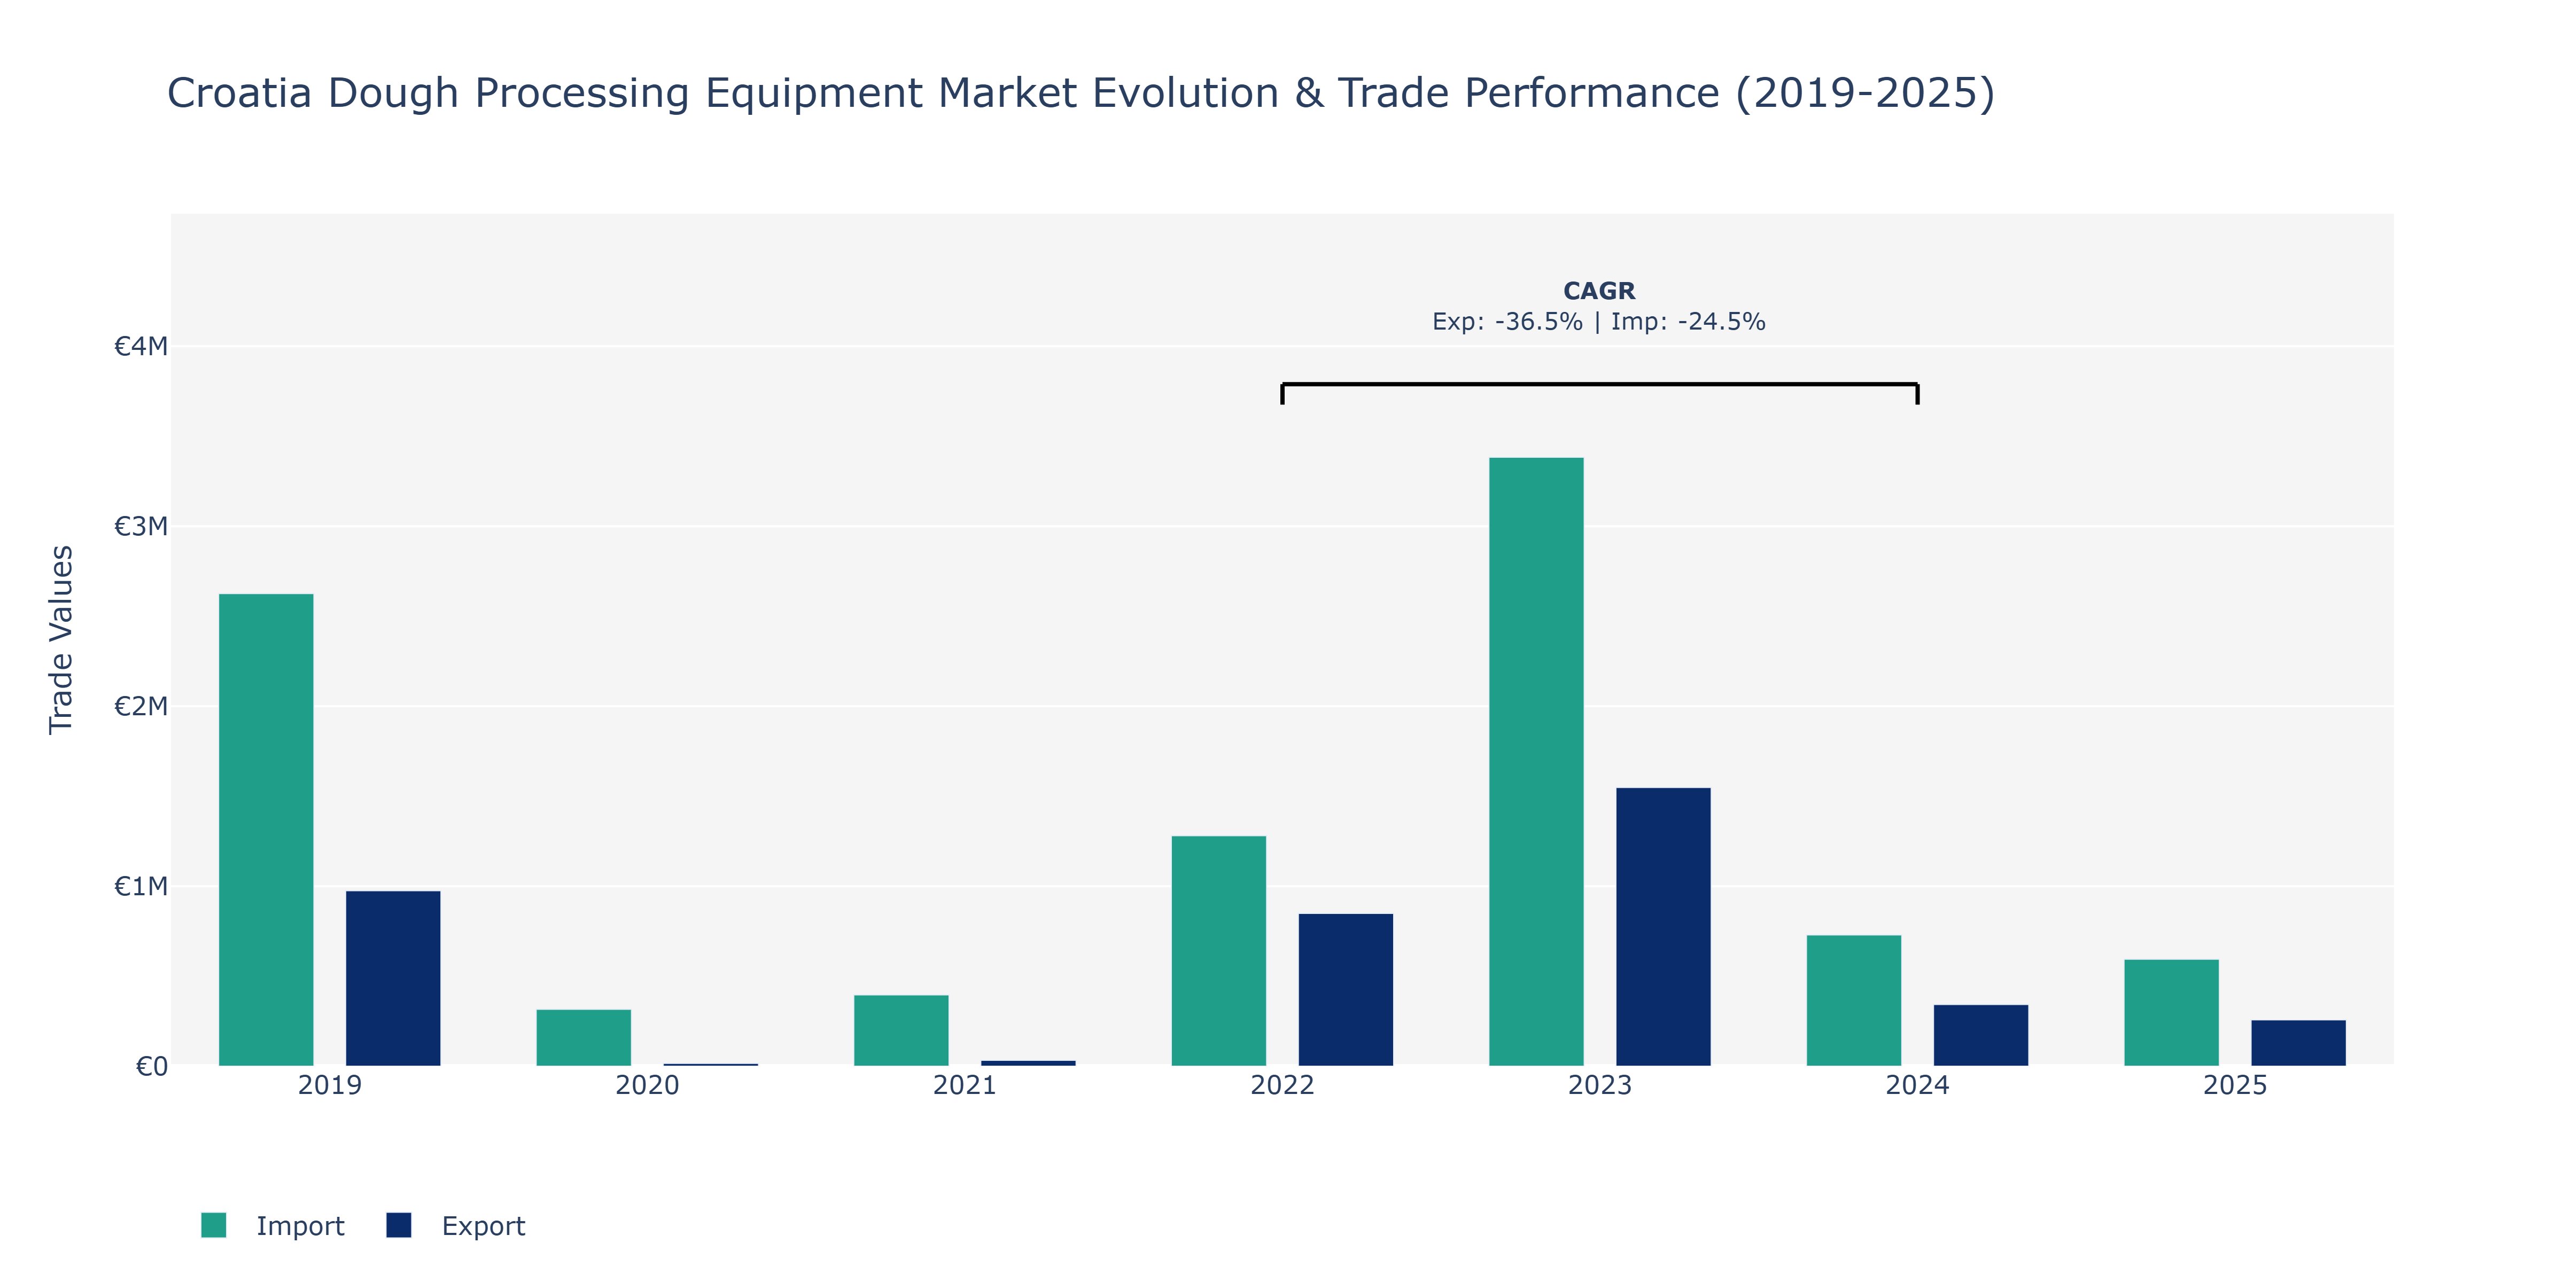Click the navy Export legend swatch
This screenshot has height=1282, width=2565.
398,1225
